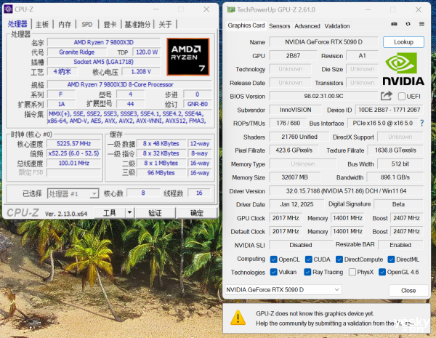Toggle the Ray Tracing checkbox
436x338 pixels.
click(x=307, y=272)
